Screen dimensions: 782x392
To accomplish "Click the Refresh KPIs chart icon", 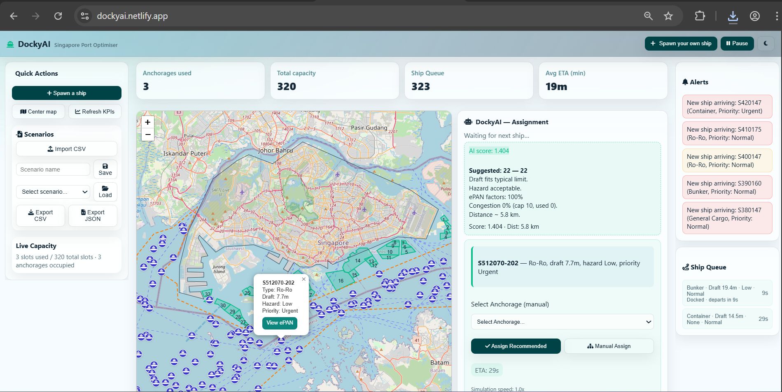I will pyautogui.click(x=77, y=111).
